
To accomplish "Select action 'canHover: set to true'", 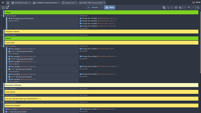I will tap(98, 26).
